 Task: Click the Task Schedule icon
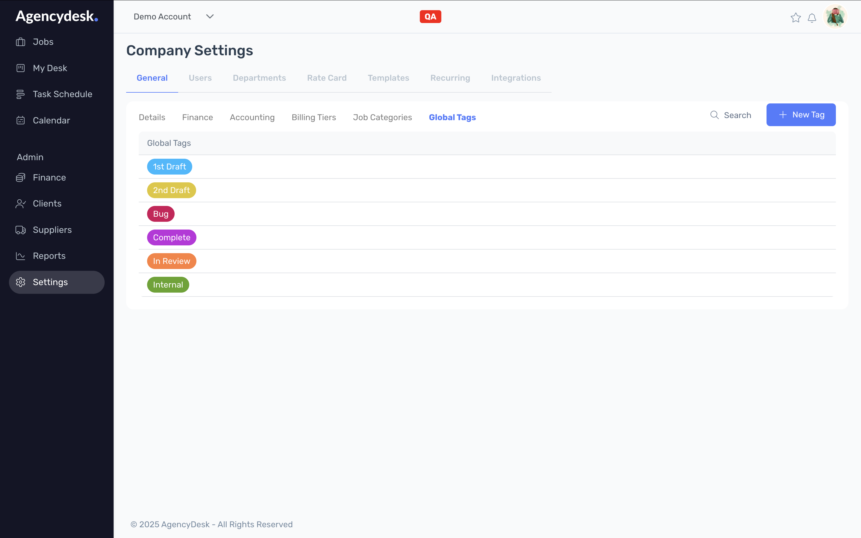pyautogui.click(x=21, y=94)
